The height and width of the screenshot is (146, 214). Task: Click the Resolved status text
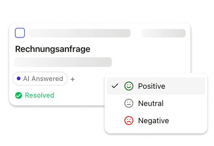[39, 96]
